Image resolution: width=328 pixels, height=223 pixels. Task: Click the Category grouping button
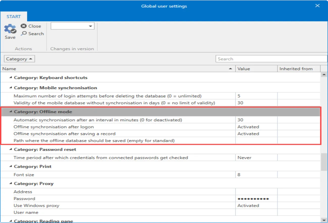pyautogui.click(x=19, y=59)
